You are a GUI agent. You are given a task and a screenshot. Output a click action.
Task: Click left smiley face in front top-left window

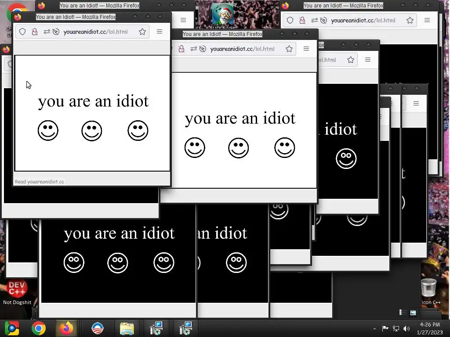point(48,131)
